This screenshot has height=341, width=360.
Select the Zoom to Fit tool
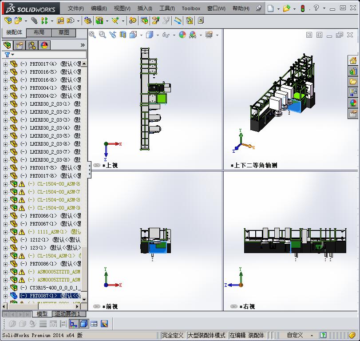(93, 35)
